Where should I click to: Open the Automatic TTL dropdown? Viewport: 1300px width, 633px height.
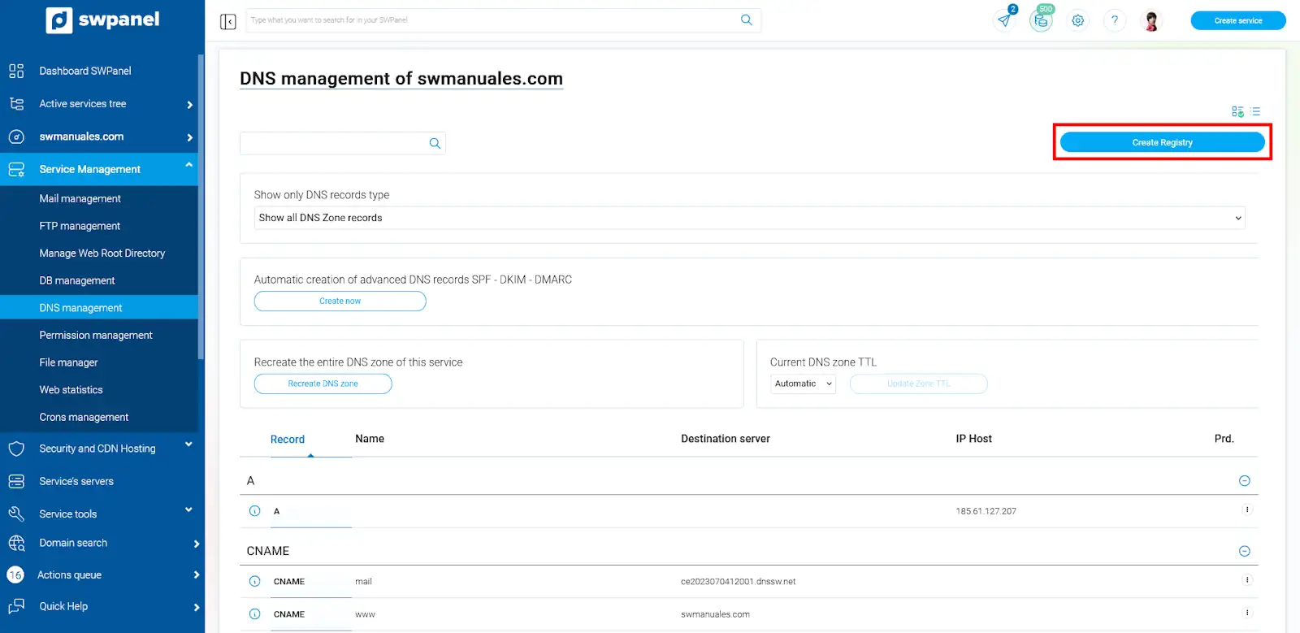(x=803, y=384)
